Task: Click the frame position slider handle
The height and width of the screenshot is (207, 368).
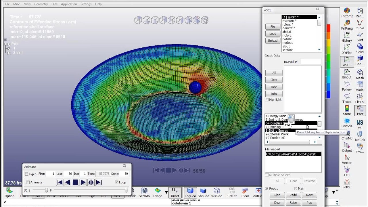Action: pos(126,190)
